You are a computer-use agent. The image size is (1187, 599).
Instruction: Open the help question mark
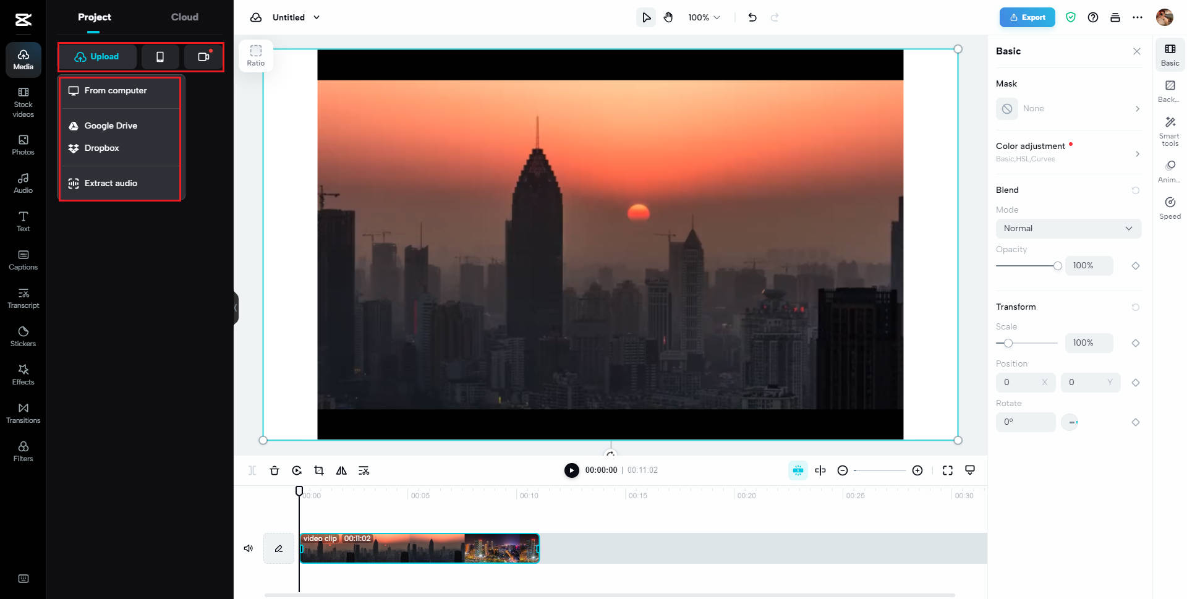pyautogui.click(x=1093, y=17)
